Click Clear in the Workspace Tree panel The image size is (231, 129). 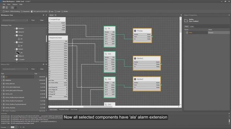(x=42, y=20)
